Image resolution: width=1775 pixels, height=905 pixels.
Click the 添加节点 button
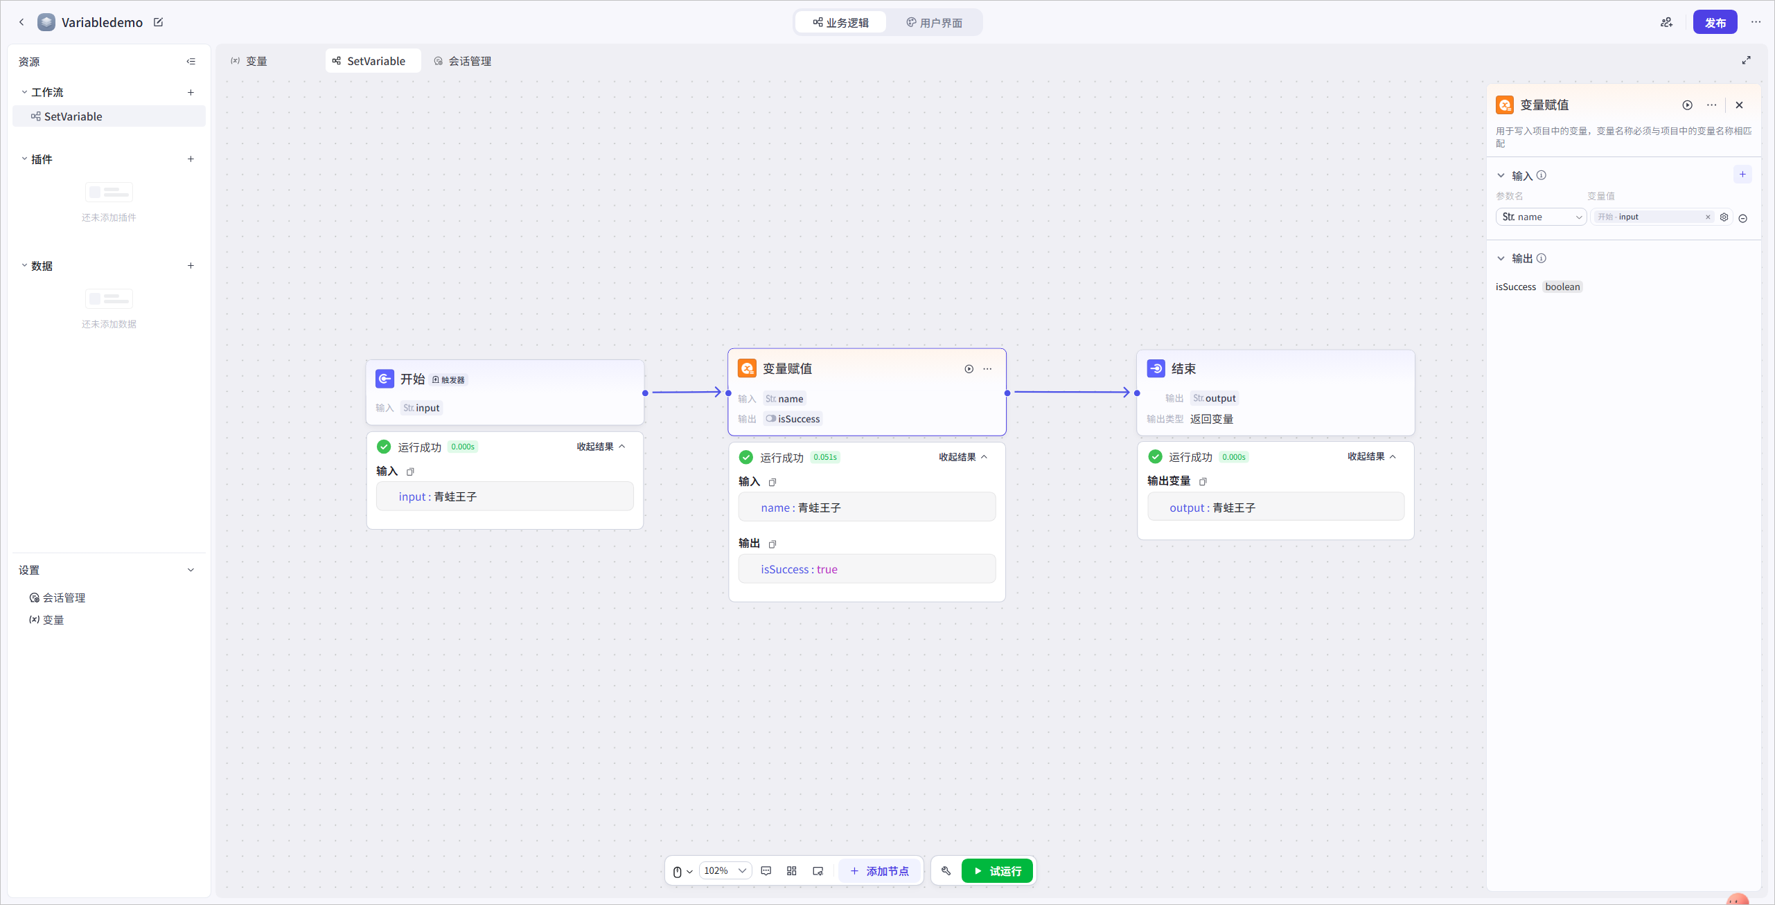(x=879, y=871)
